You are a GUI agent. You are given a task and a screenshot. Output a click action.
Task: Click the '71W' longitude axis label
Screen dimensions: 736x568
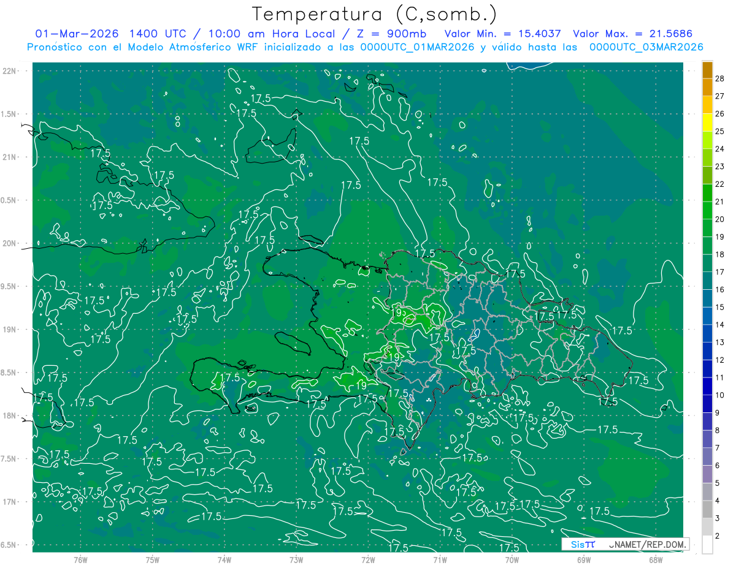coord(440,560)
